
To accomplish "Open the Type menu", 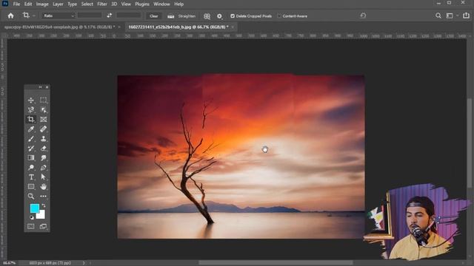I will 72,4.
